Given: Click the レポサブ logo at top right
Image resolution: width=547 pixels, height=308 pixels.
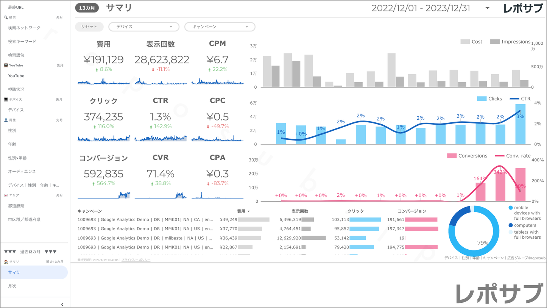Looking at the screenshot, I should click(x=523, y=8).
